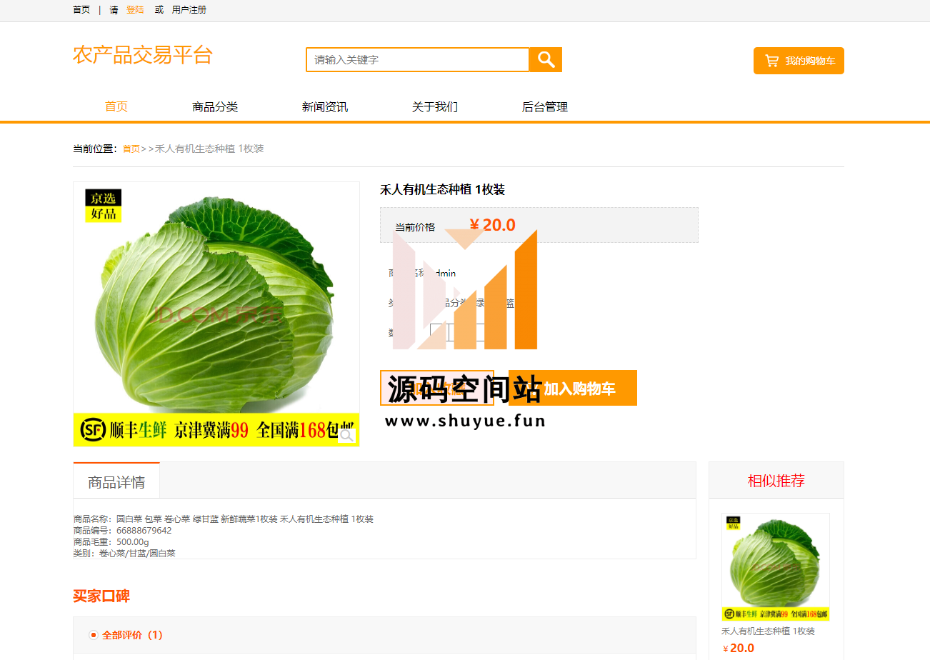930x660 pixels.
Task: Click the product title 禾人有机生态种植 1枚装
Action: (x=442, y=190)
